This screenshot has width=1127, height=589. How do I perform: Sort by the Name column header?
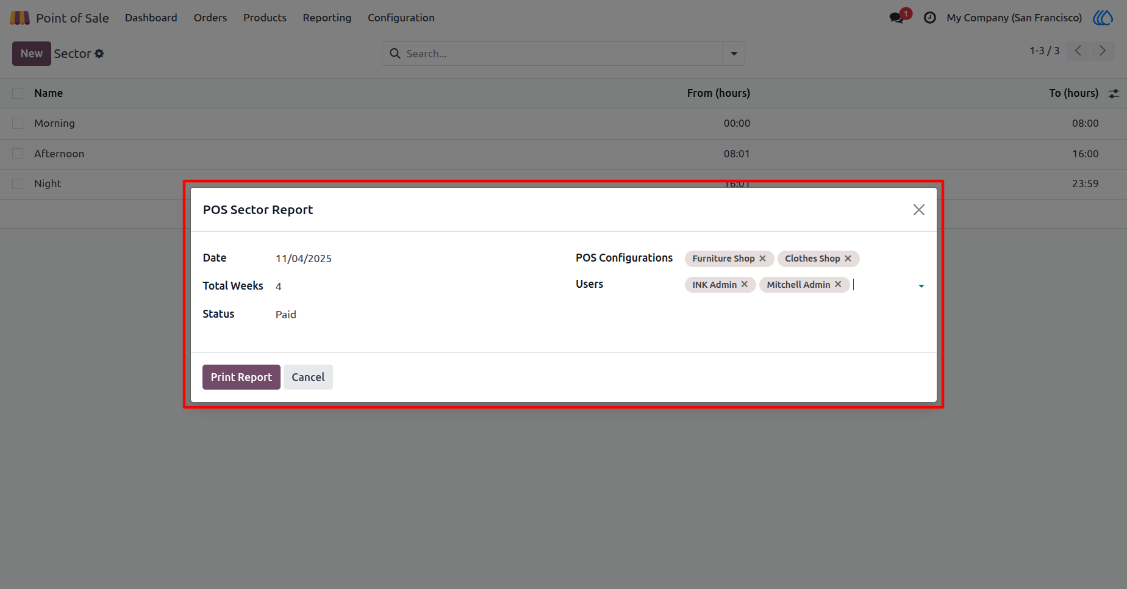coord(49,93)
